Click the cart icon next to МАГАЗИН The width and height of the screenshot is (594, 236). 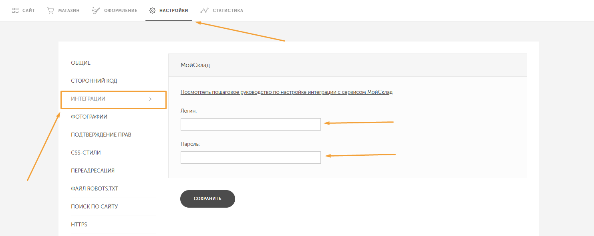50,10
